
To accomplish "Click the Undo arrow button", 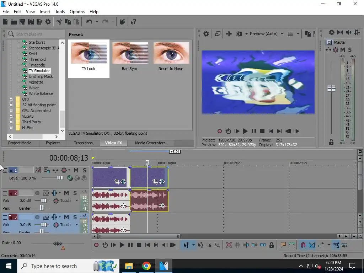I will point(89,22).
